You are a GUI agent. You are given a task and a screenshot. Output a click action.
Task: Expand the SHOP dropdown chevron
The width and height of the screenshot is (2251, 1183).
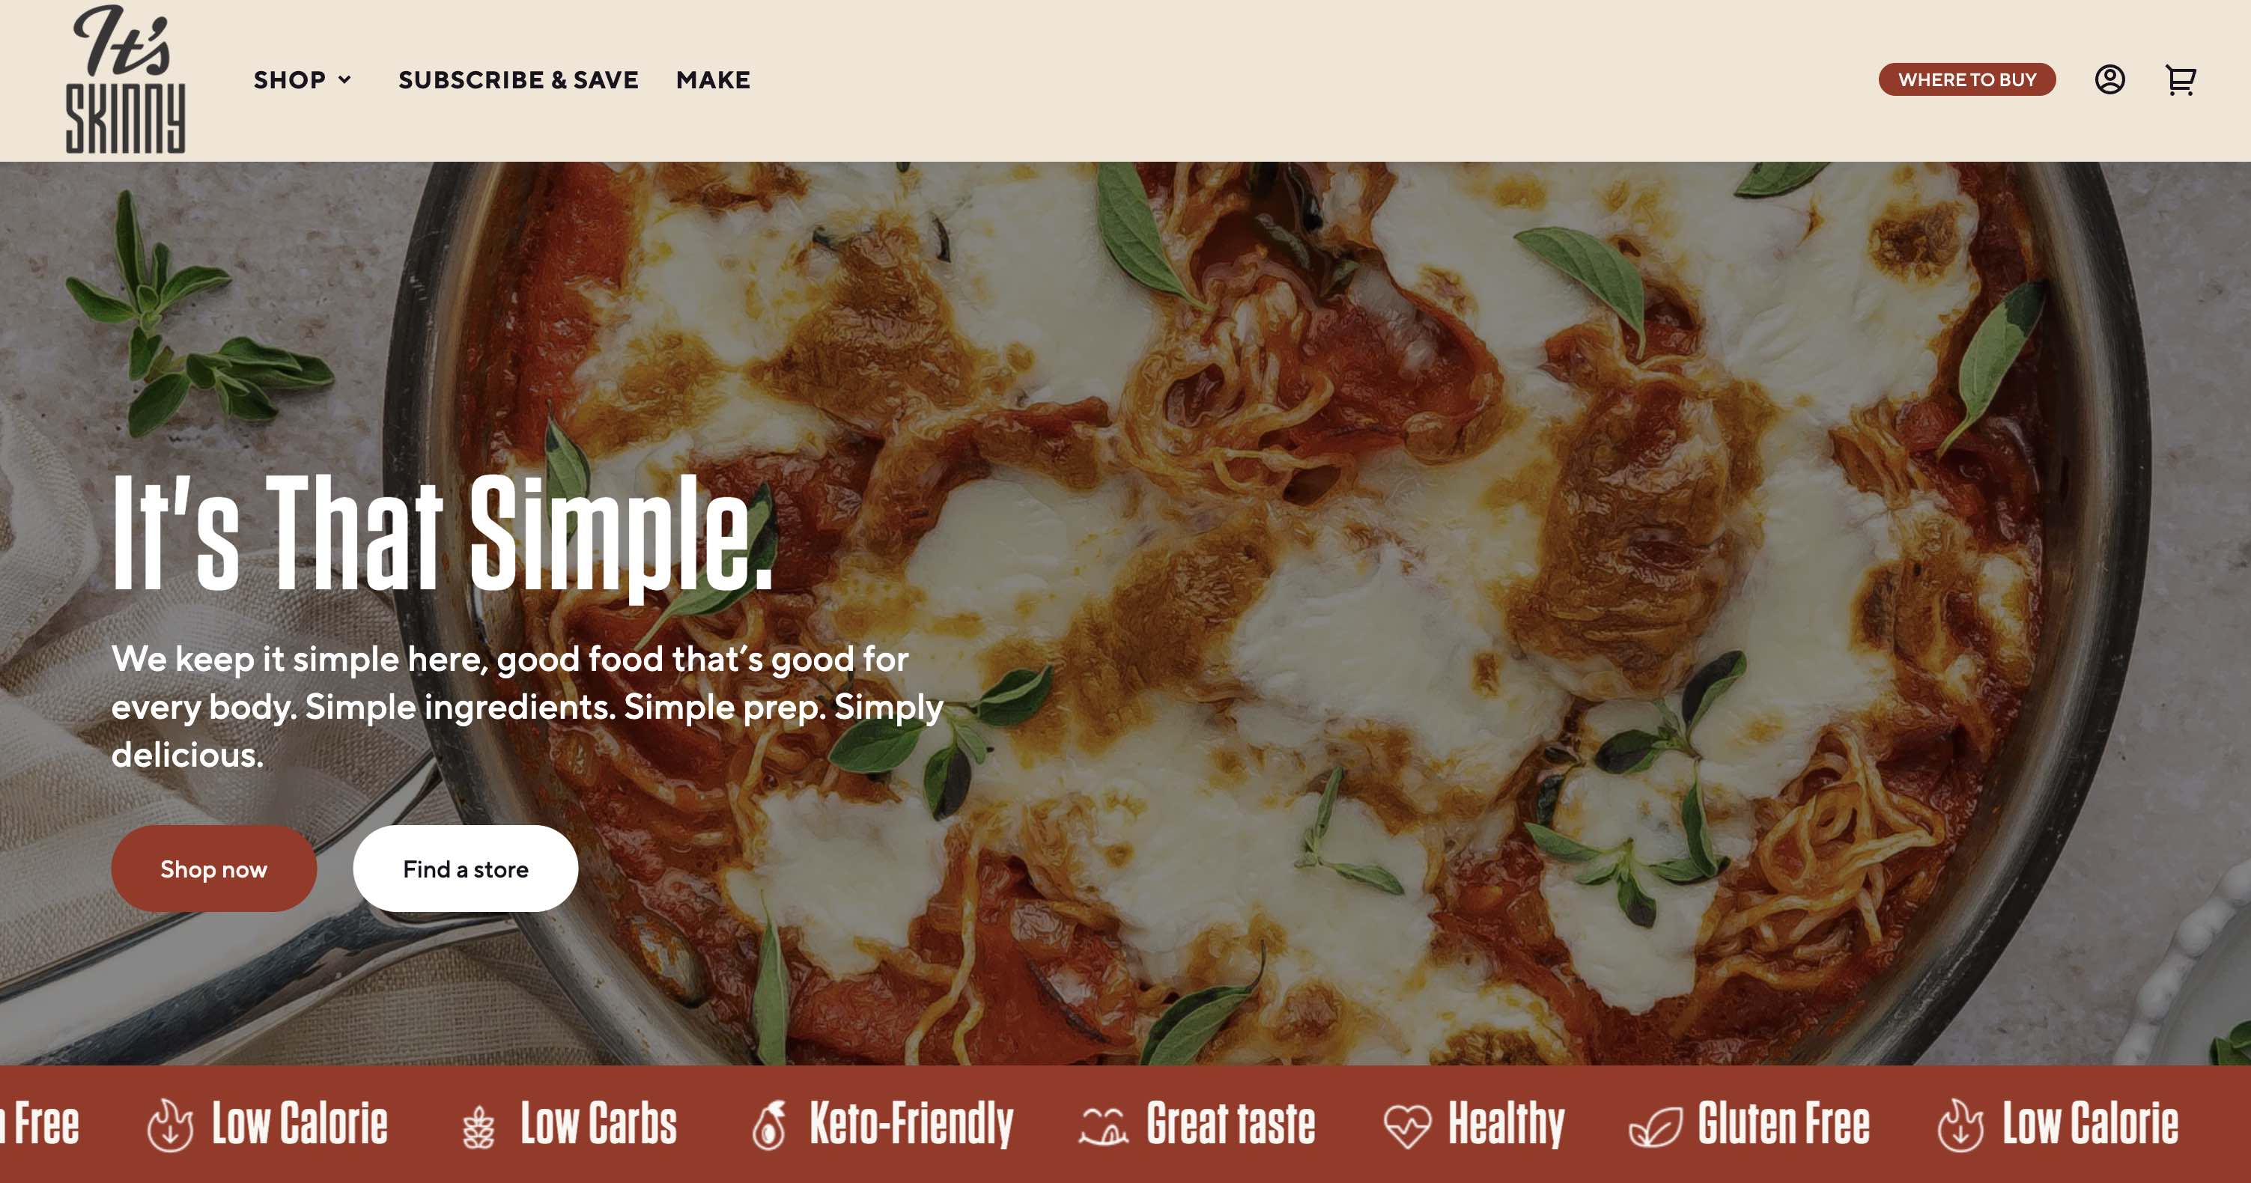tap(345, 79)
